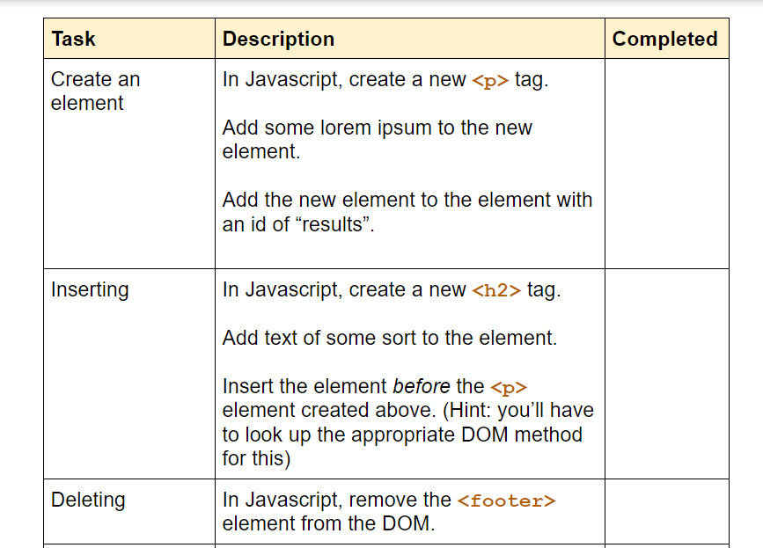The width and height of the screenshot is (763, 548).
Task: Click empty Completed cell for Deleting row
Action: pos(667,511)
